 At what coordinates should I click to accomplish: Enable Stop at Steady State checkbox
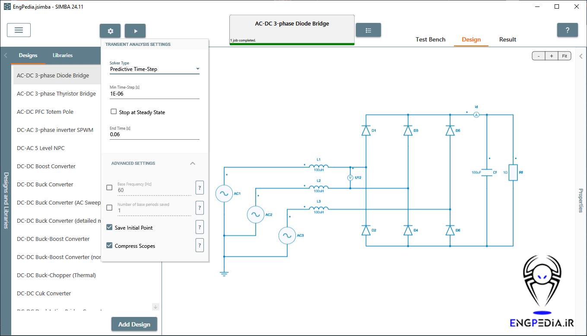[x=114, y=112]
